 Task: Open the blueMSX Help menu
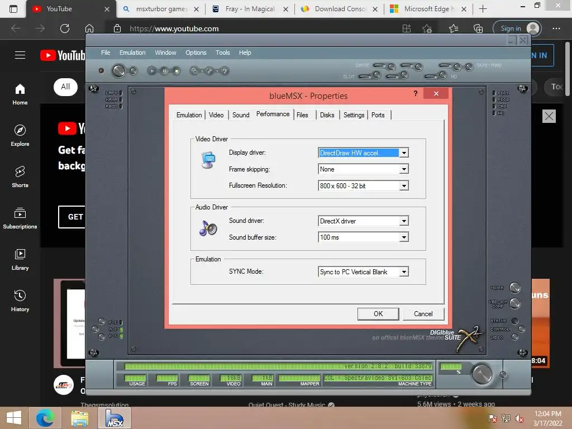click(245, 53)
